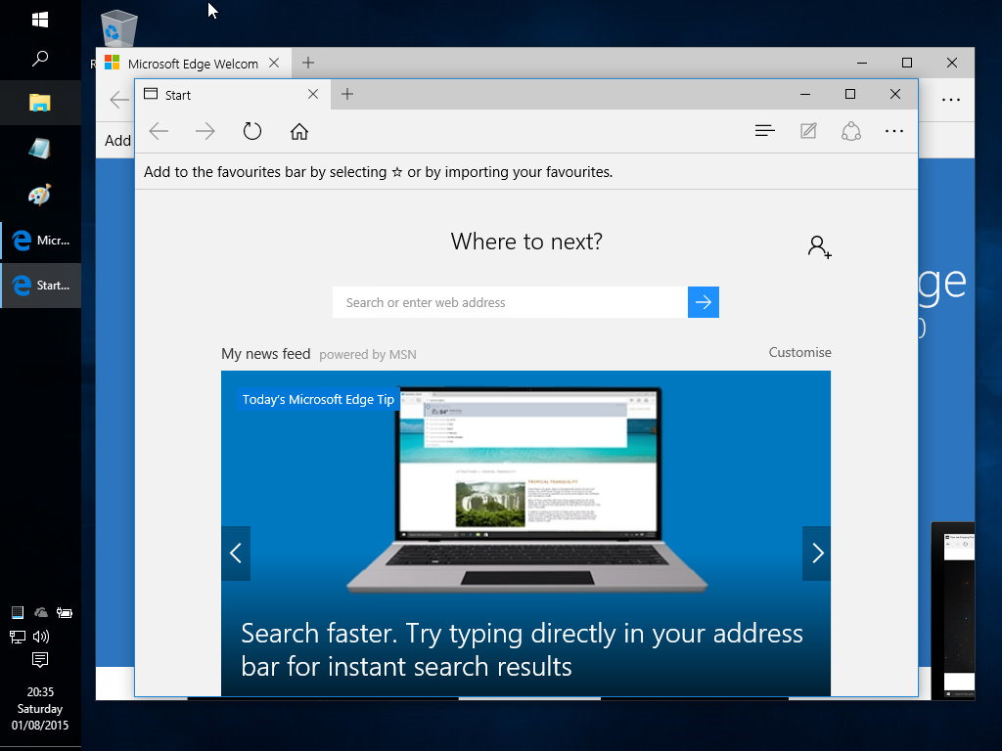Show next news slide

pos(817,553)
